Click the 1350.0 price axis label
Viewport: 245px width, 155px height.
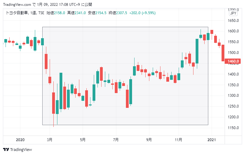(x=233, y=85)
